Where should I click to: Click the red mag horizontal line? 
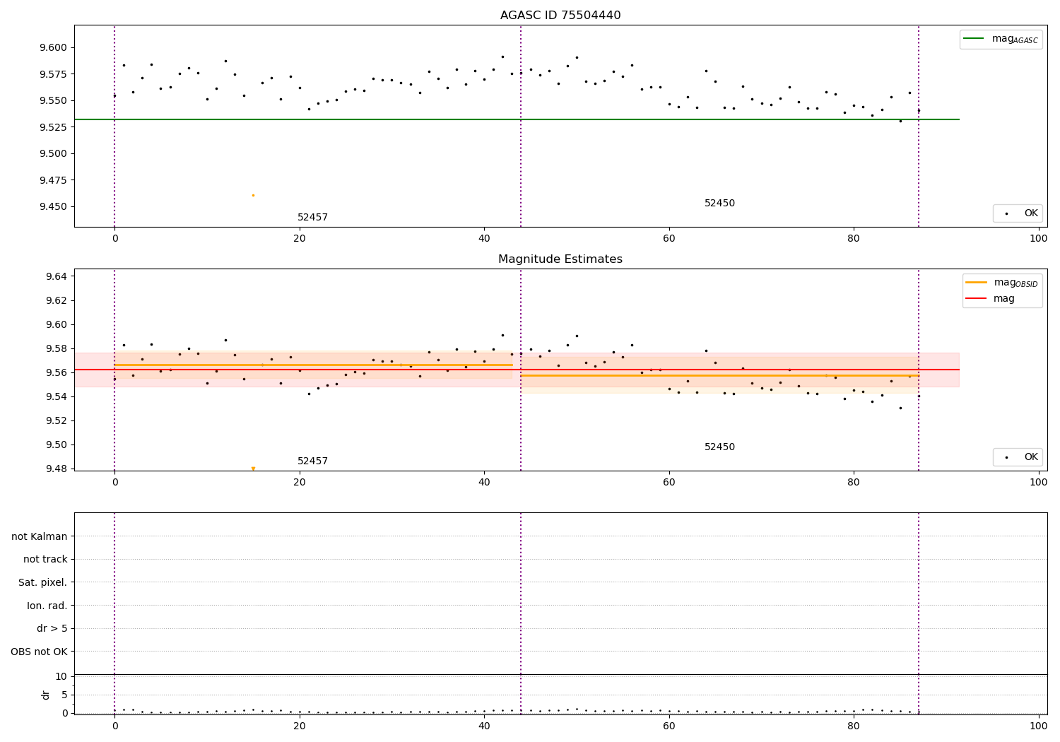517,370
